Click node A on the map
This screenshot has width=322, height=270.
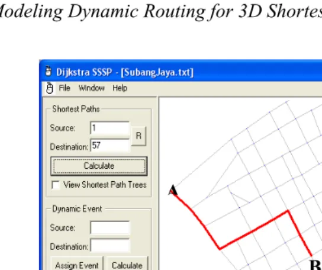(173, 190)
